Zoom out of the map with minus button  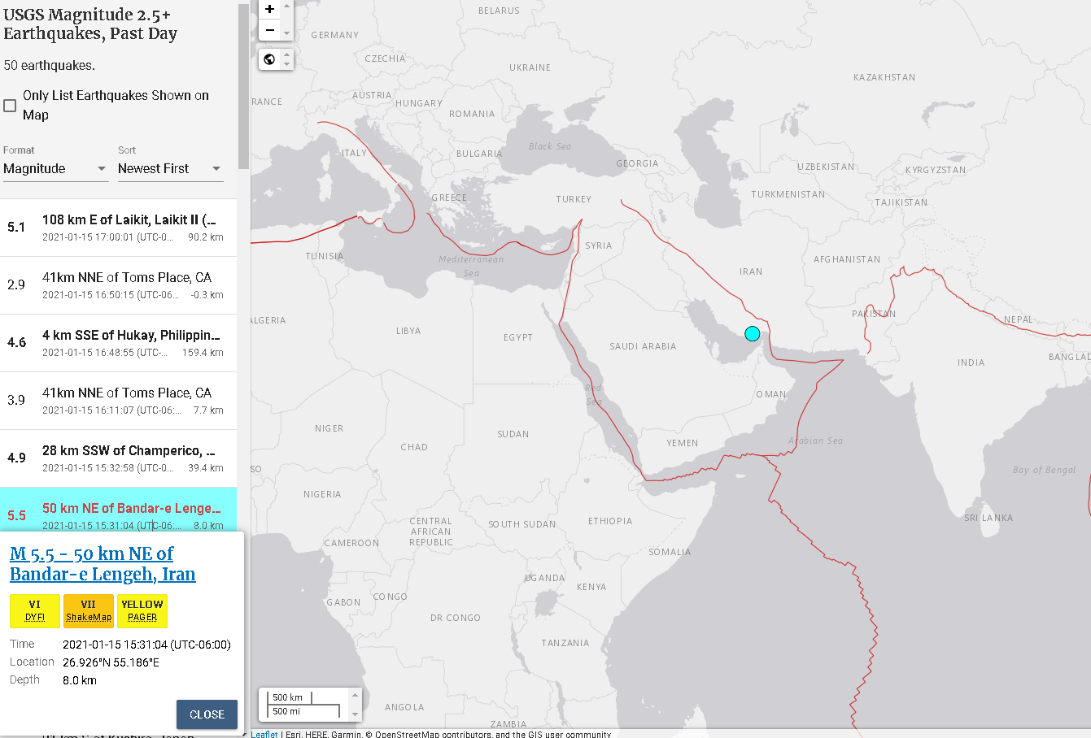tap(270, 30)
